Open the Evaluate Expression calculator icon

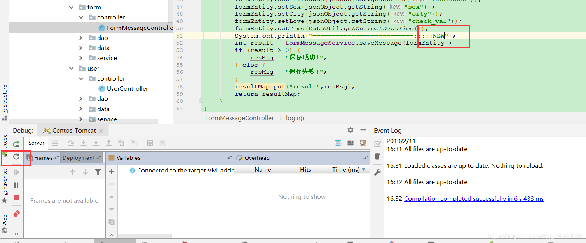coord(150,143)
